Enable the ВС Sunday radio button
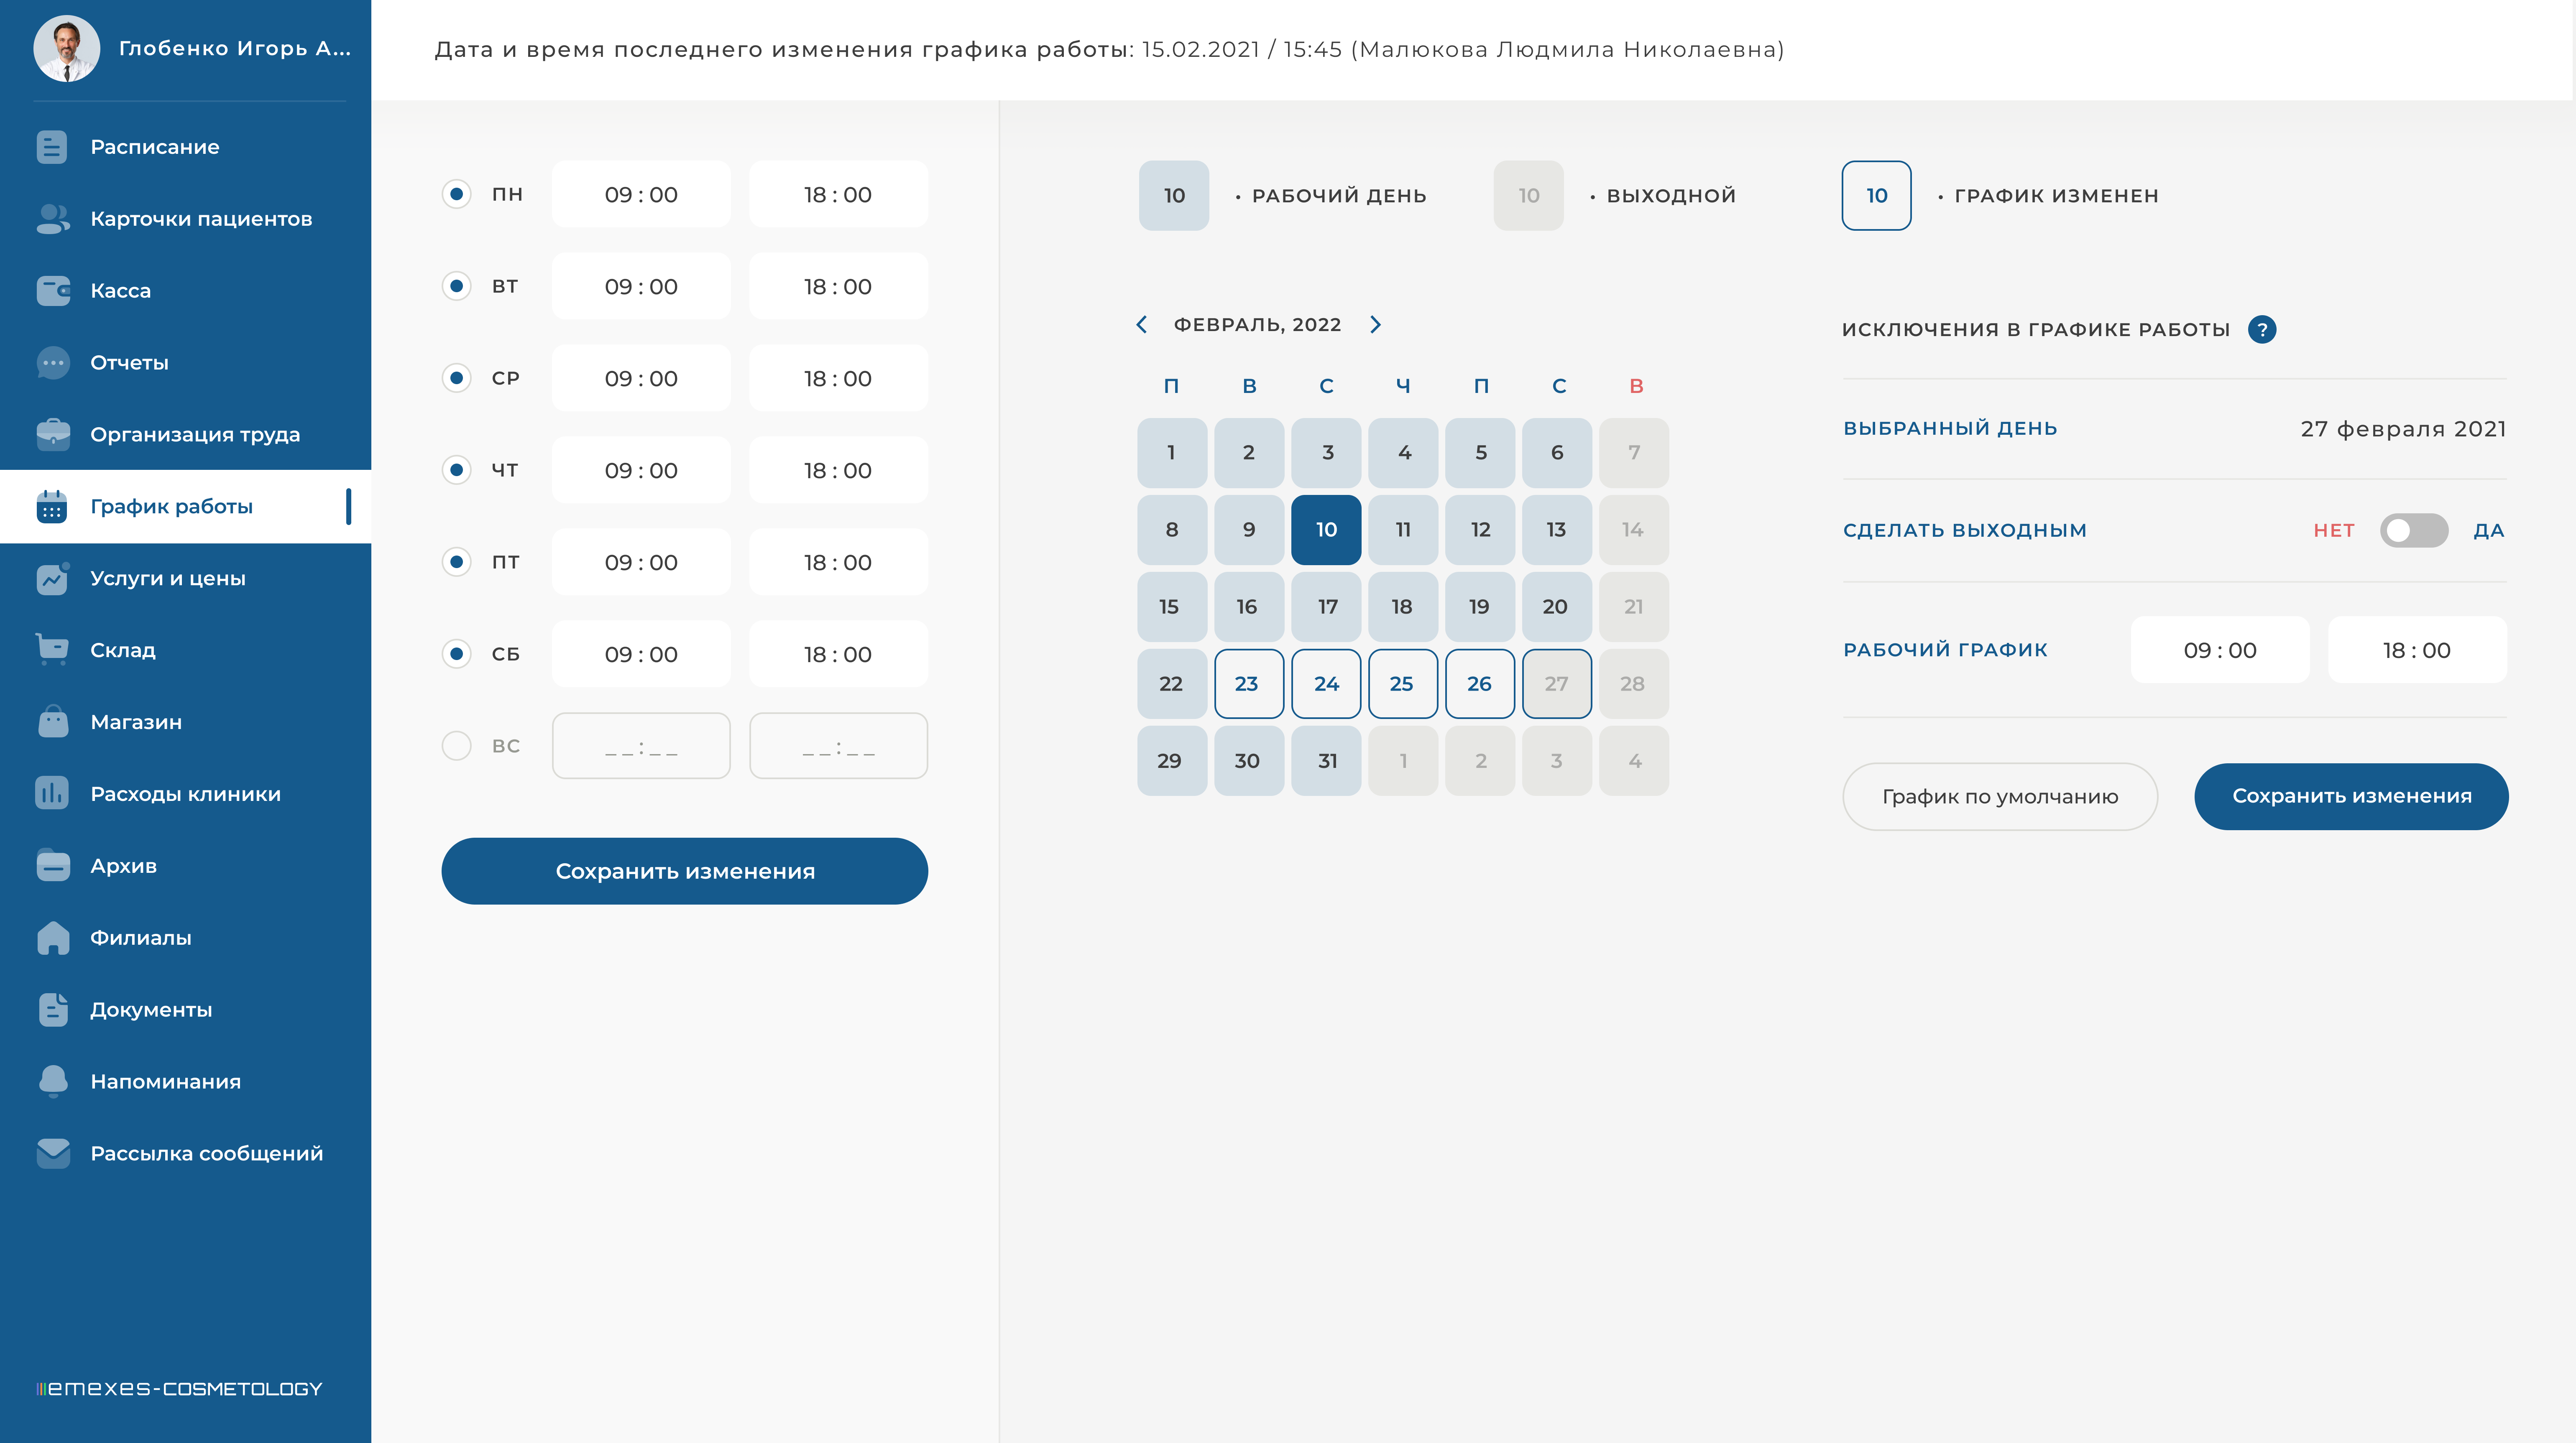 coord(457,745)
